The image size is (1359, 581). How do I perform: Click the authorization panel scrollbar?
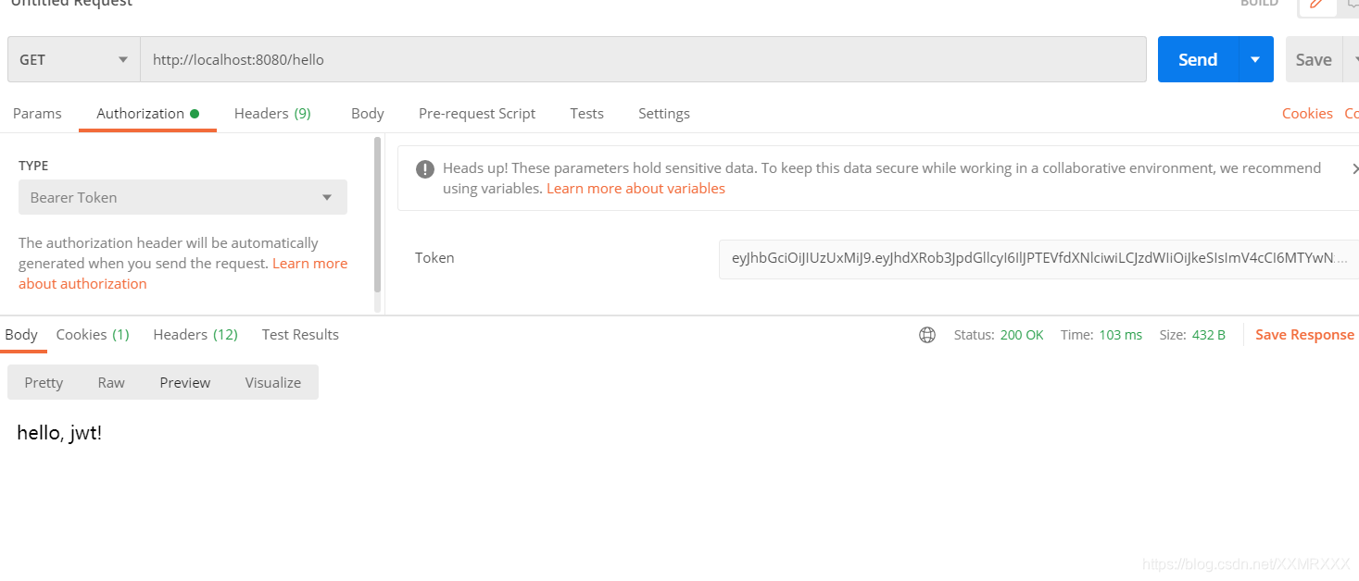pos(377,215)
